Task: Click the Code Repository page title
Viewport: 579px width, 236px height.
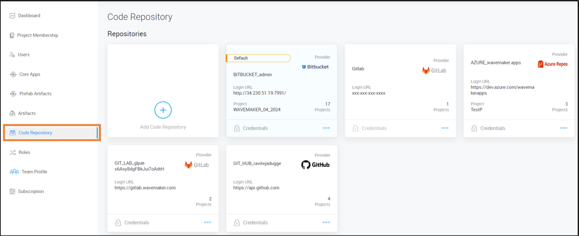Action: [140, 17]
